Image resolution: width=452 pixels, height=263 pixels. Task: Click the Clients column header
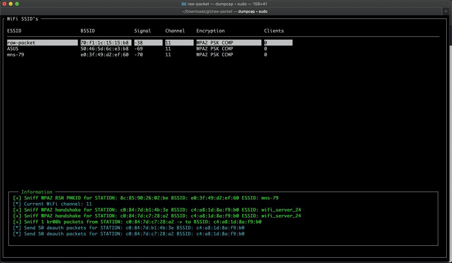pos(274,31)
